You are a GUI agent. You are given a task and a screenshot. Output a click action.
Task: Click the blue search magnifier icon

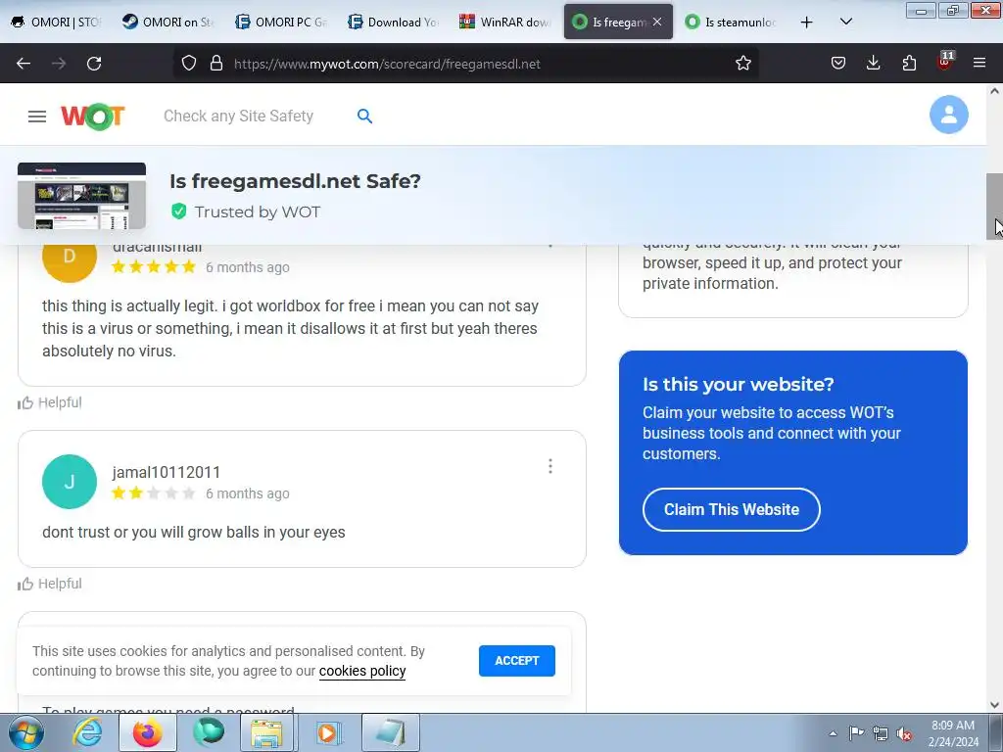click(364, 116)
